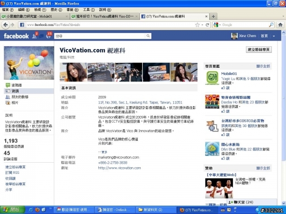Screen dimensions: 286x214
Task: Click the Firefox back arrow button
Action: tap(5, 25)
